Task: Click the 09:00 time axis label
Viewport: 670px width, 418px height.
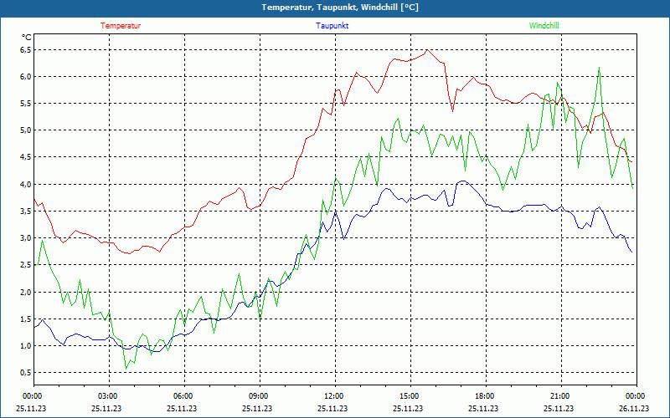Action: 259,396
